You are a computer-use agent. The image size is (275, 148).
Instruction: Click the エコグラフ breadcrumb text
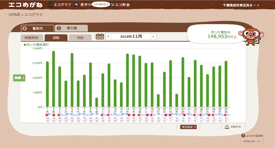(x=34, y=15)
